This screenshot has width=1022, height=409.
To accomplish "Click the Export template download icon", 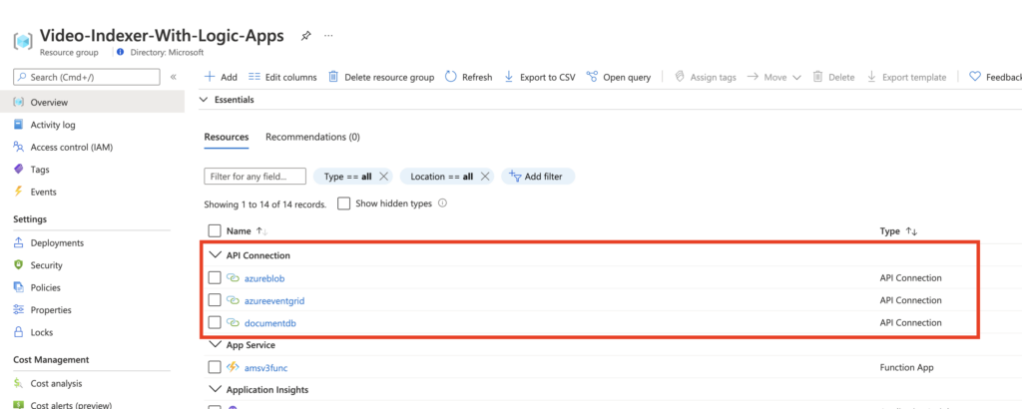I will click(x=871, y=77).
